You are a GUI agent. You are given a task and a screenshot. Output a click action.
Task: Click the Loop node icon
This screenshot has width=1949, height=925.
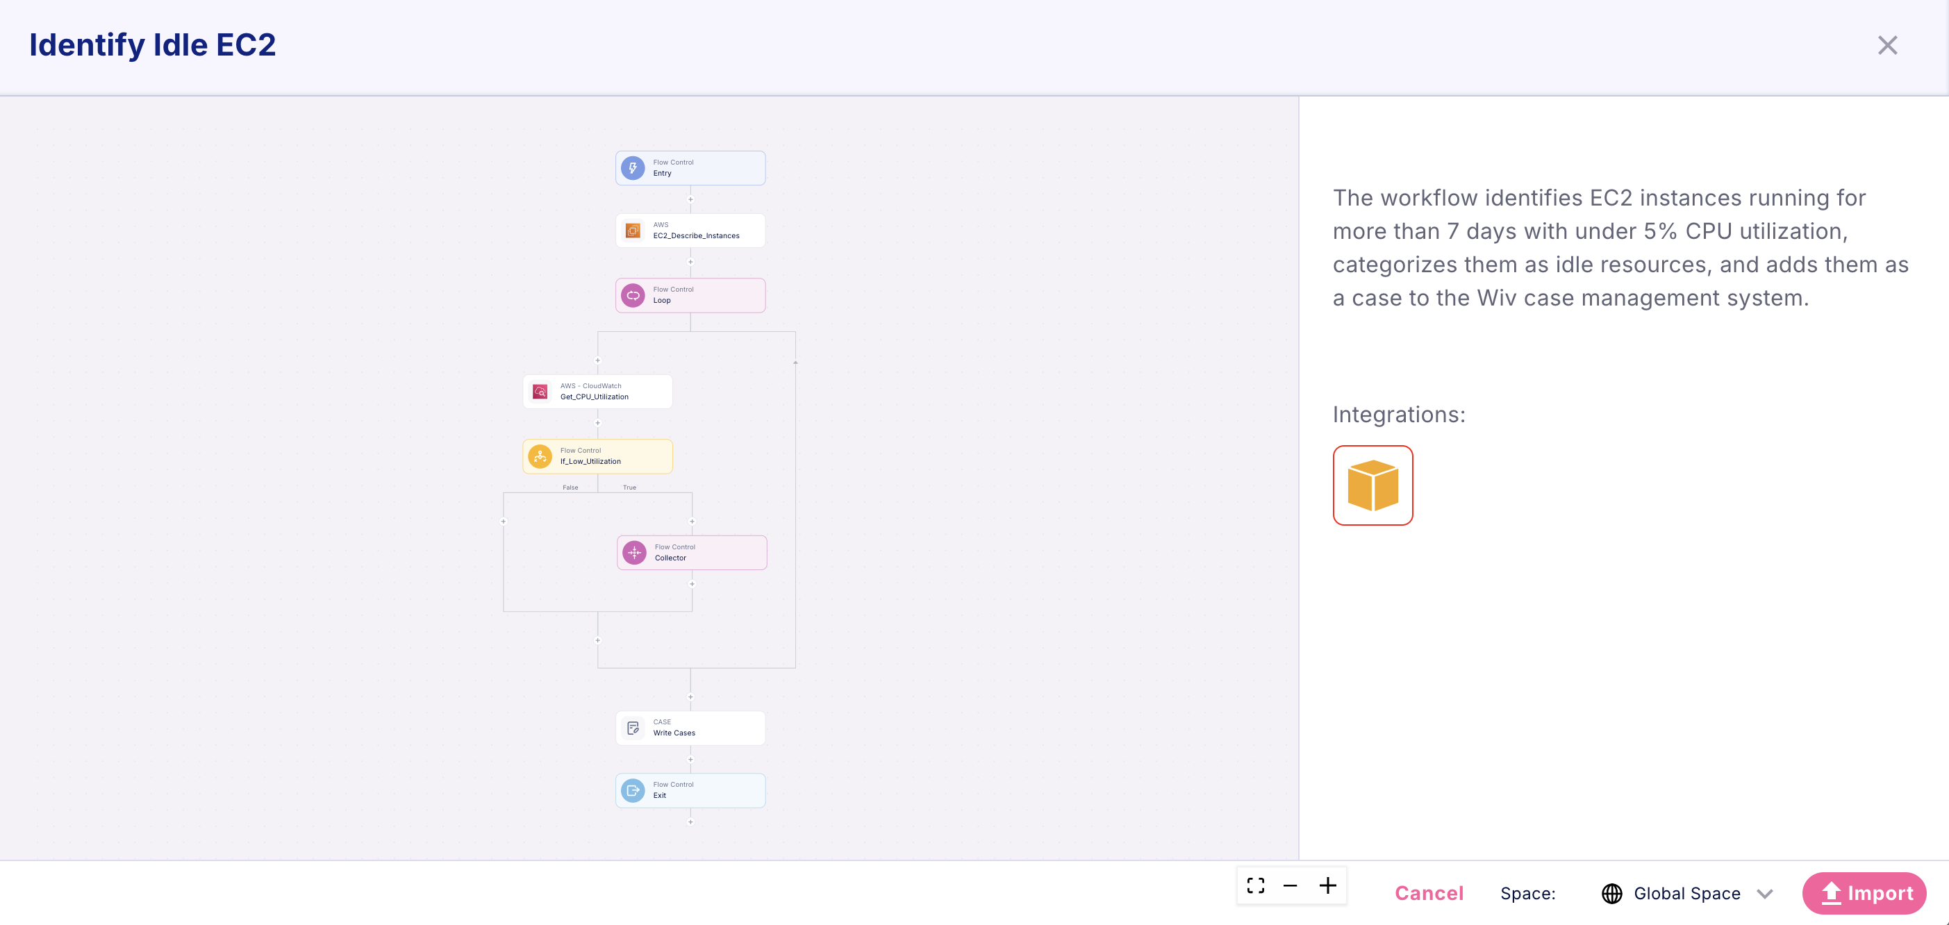coord(633,295)
